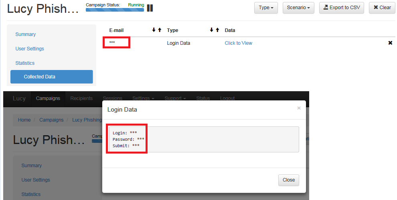
Task: Open Statistics in top sidebar
Action: pos(25,63)
